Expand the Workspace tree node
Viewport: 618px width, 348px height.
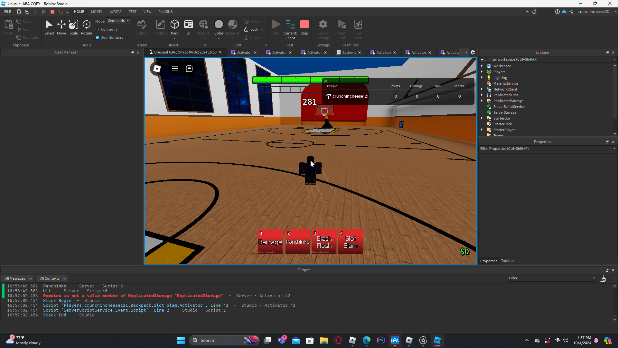tap(482, 66)
